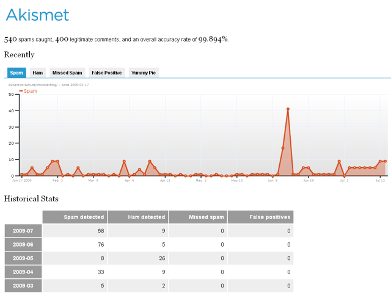Image resolution: width=391 pixels, height=293 pixels.
Task: Click spam detected value 8 for 2009-05
Action: click(x=103, y=258)
